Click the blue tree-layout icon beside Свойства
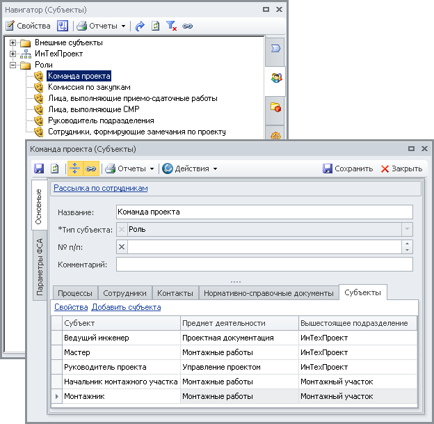 click(x=63, y=26)
